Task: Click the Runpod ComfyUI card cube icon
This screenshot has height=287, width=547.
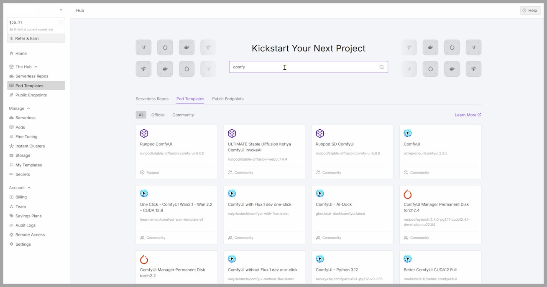Action: [x=144, y=133]
